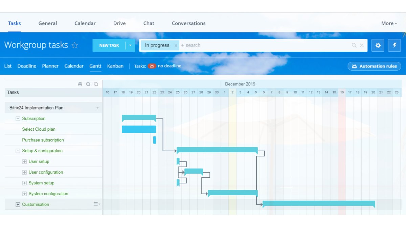Select the Customisation Gantt bar
This screenshot has width=406, height=228.
(x=319, y=204)
